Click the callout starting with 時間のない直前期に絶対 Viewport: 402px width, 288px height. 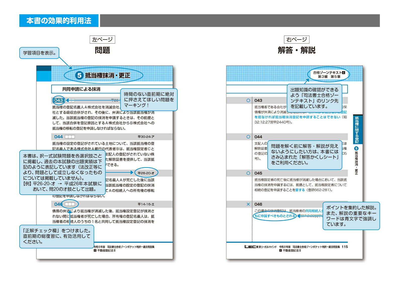click(x=149, y=100)
